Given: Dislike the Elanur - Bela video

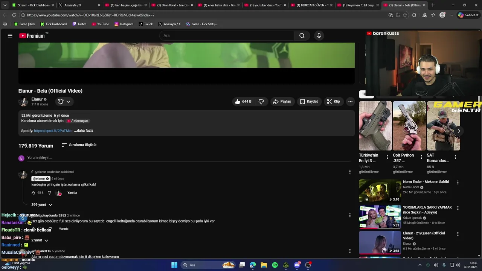Looking at the screenshot, I should point(261,102).
